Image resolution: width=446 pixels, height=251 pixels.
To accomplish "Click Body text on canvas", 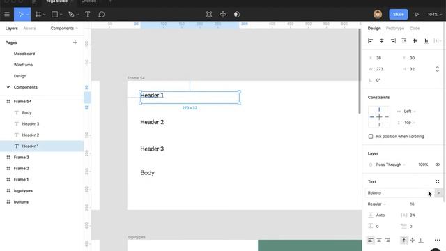I will coord(147,173).
